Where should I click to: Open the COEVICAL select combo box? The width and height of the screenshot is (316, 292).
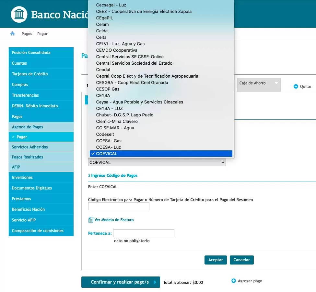coord(157,162)
